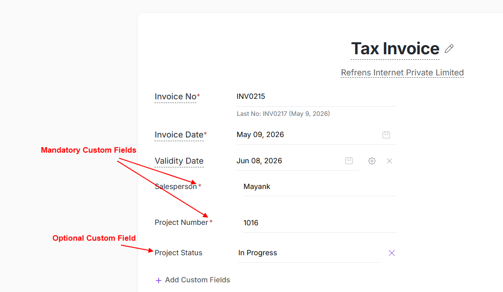Open the Validity Date calendar icon
This screenshot has width=503, height=292.
349,160
